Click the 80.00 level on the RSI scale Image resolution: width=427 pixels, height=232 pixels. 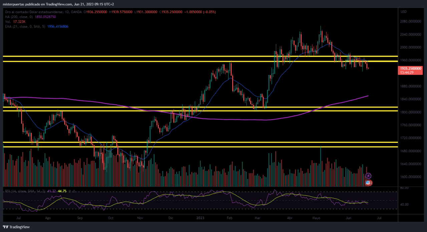click(404, 188)
